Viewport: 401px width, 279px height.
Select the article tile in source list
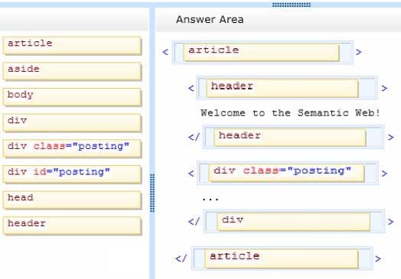[72, 46]
